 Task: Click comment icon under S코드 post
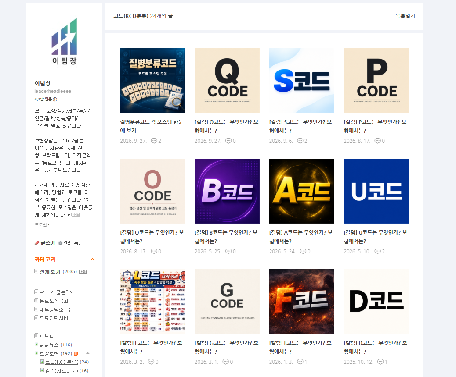300,141
